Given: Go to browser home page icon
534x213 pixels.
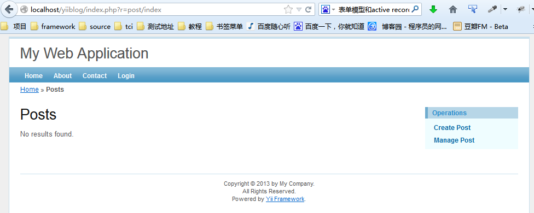Looking at the screenshot, I should (x=452, y=9).
